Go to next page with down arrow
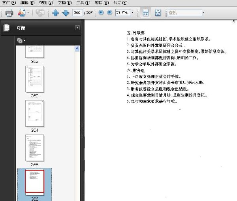 pyautogui.click(x=66, y=13)
